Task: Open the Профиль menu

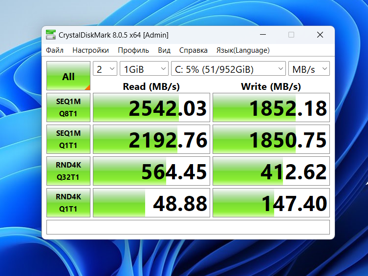Action: [133, 50]
